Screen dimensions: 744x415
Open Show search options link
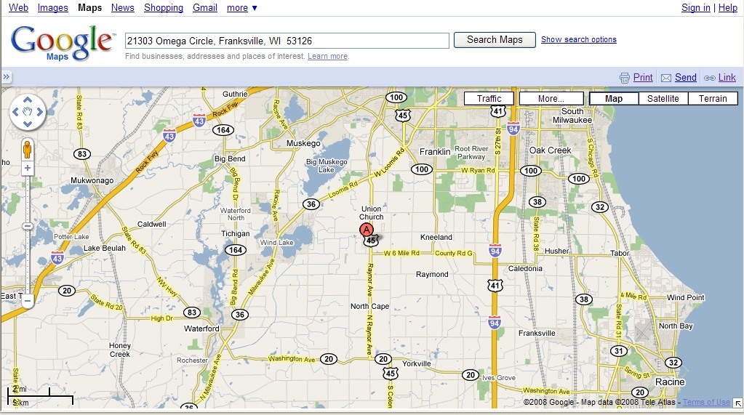click(x=578, y=40)
